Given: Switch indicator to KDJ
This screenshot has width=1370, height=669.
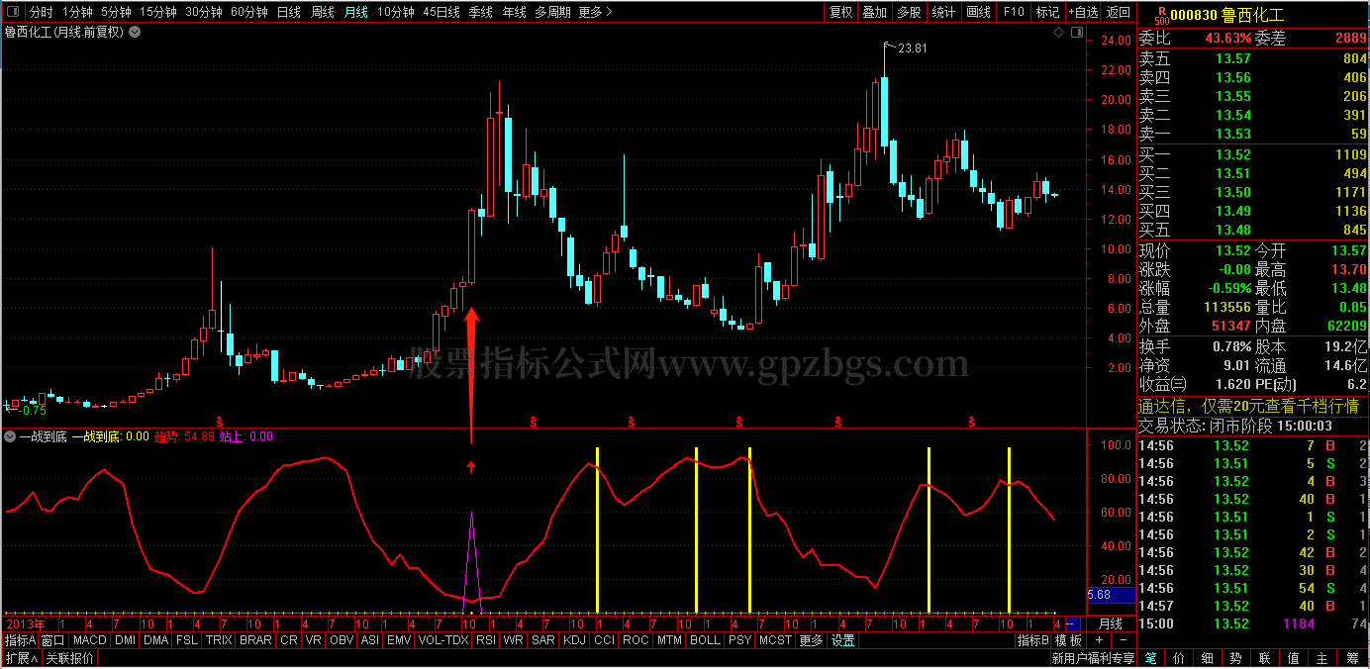Looking at the screenshot, I should (x=574, y=640).
